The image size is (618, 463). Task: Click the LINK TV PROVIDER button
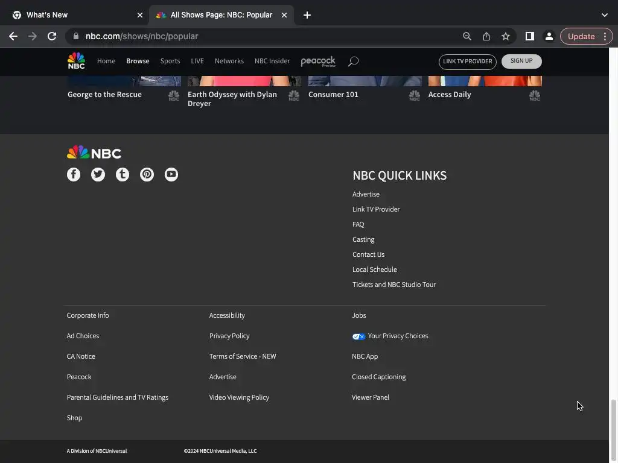click(468, 61)
